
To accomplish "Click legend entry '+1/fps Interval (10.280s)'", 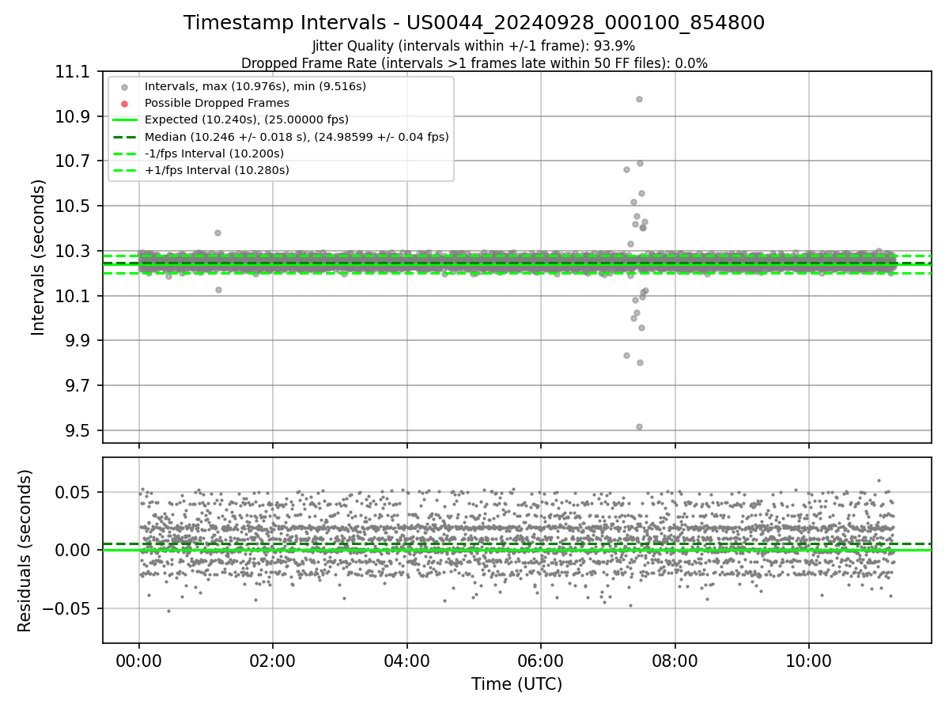I will [217, 170].
